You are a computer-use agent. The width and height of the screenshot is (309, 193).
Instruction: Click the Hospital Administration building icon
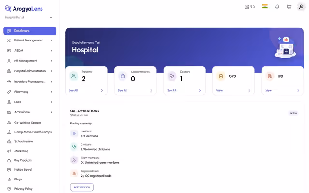pos(9,71)
